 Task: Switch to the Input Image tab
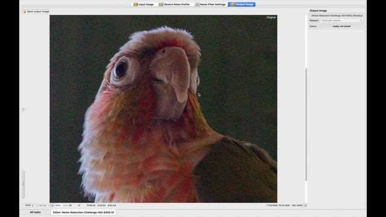[144, 4]
